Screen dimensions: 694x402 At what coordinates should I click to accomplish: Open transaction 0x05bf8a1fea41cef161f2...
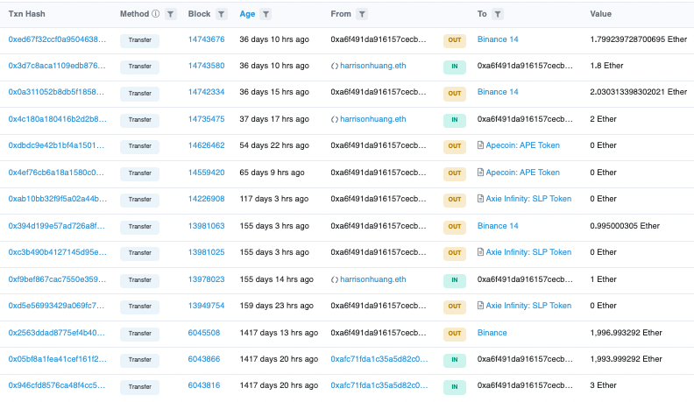coord(58,359)
